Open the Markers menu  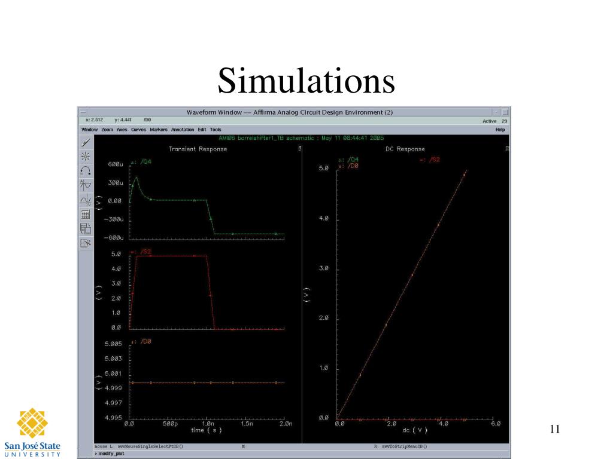point(158,130)
